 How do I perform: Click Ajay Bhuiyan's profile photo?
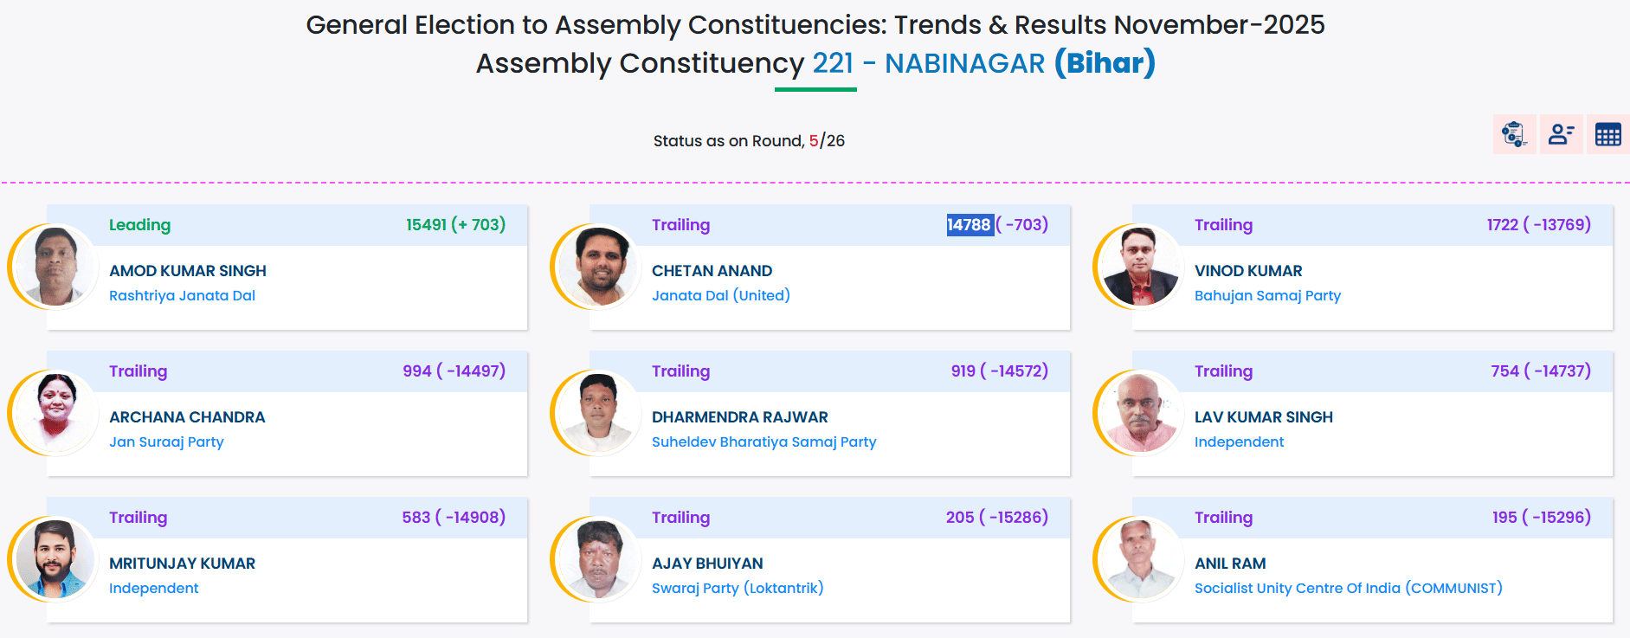coord(598,558)
